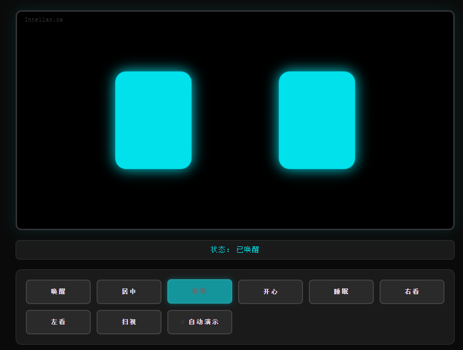The height and width of the screenshot is (350, 463).
Task: Click the left glowing cyan eye
Action: pos(153,120)
